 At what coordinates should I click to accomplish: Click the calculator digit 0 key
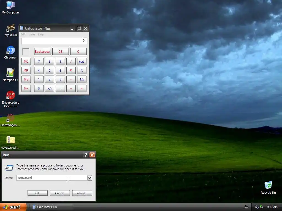pos(39,88)
